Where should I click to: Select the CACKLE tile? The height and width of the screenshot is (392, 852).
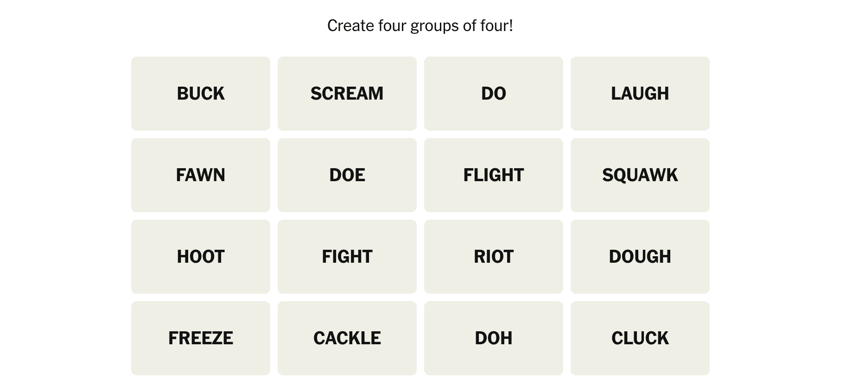[x=347, y=338]
